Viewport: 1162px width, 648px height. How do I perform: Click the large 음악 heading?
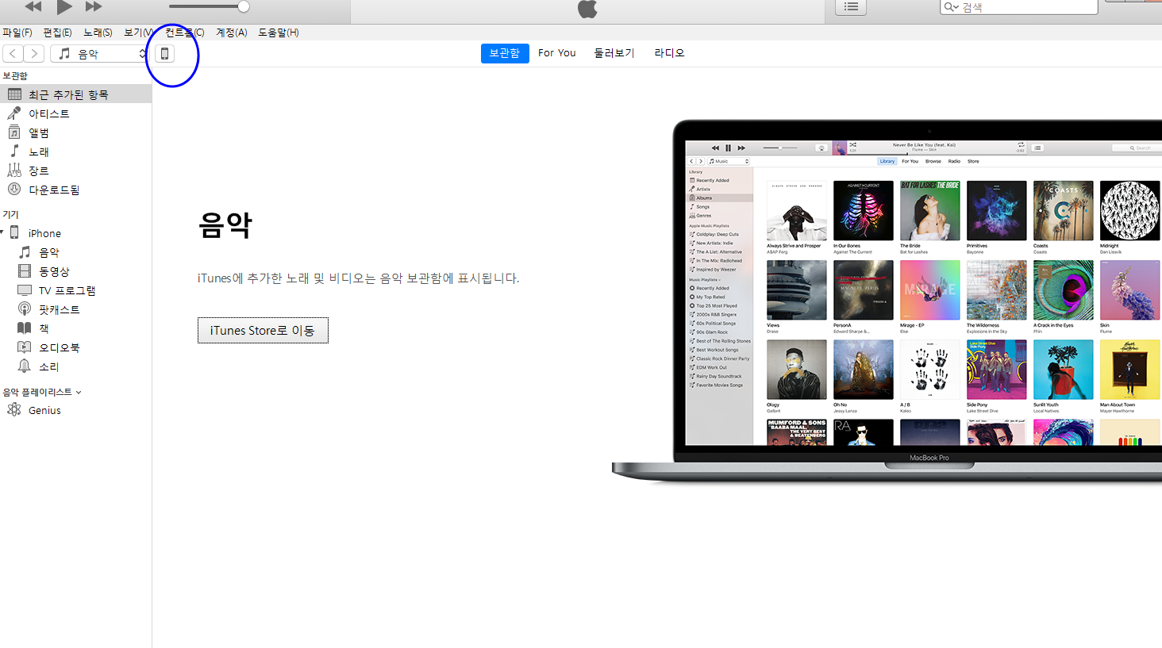pos(225,225)
